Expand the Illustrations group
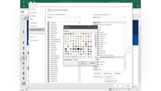 pos(98,34)
